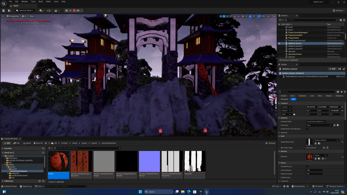
Task: Open the Selection Mode dropdown
Action: tap(25, 10)
